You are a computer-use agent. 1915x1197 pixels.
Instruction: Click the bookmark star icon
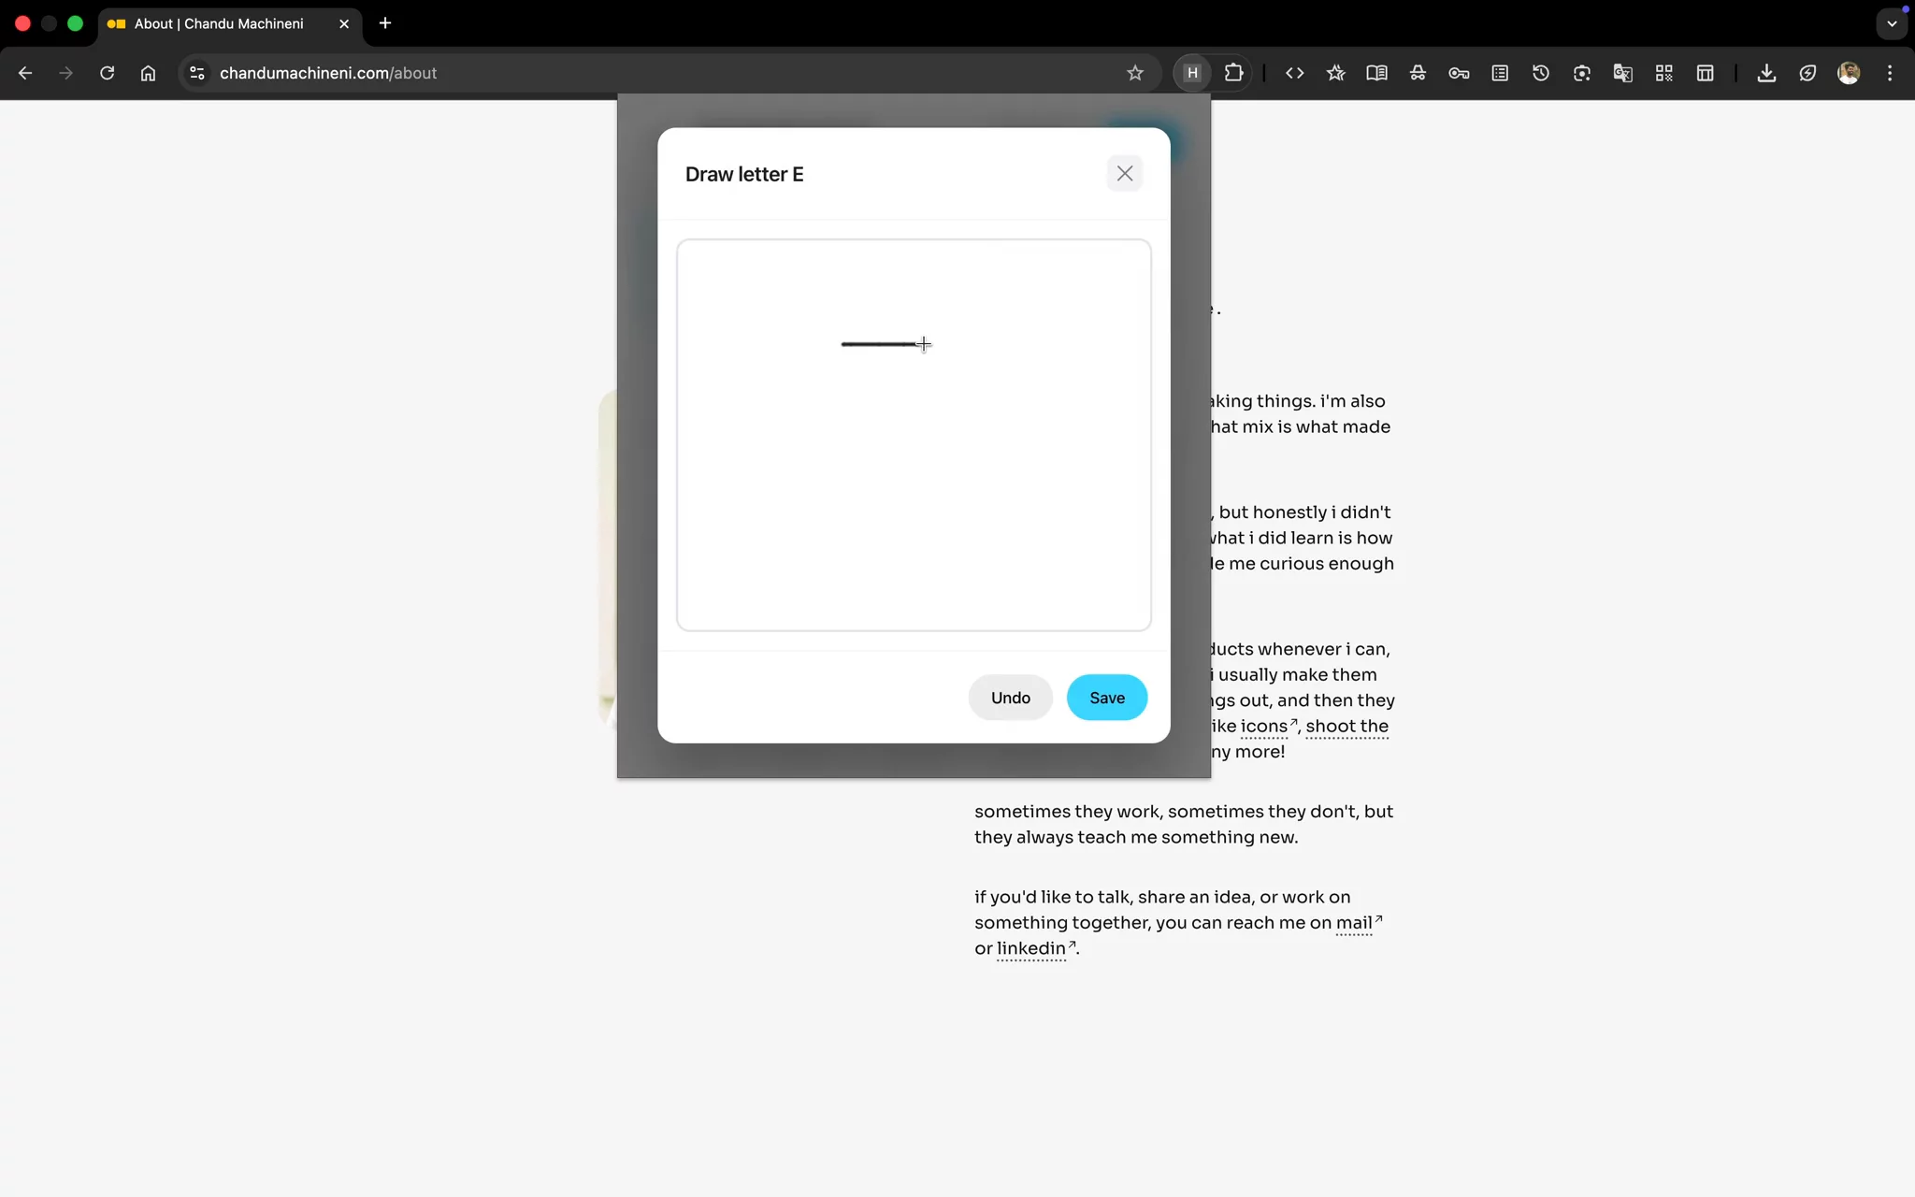pyautogui.click(x=1135, y=73)
